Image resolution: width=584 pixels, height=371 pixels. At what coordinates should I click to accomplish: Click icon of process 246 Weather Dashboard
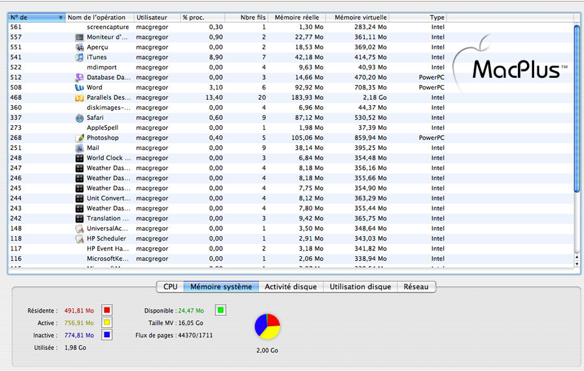79,178
